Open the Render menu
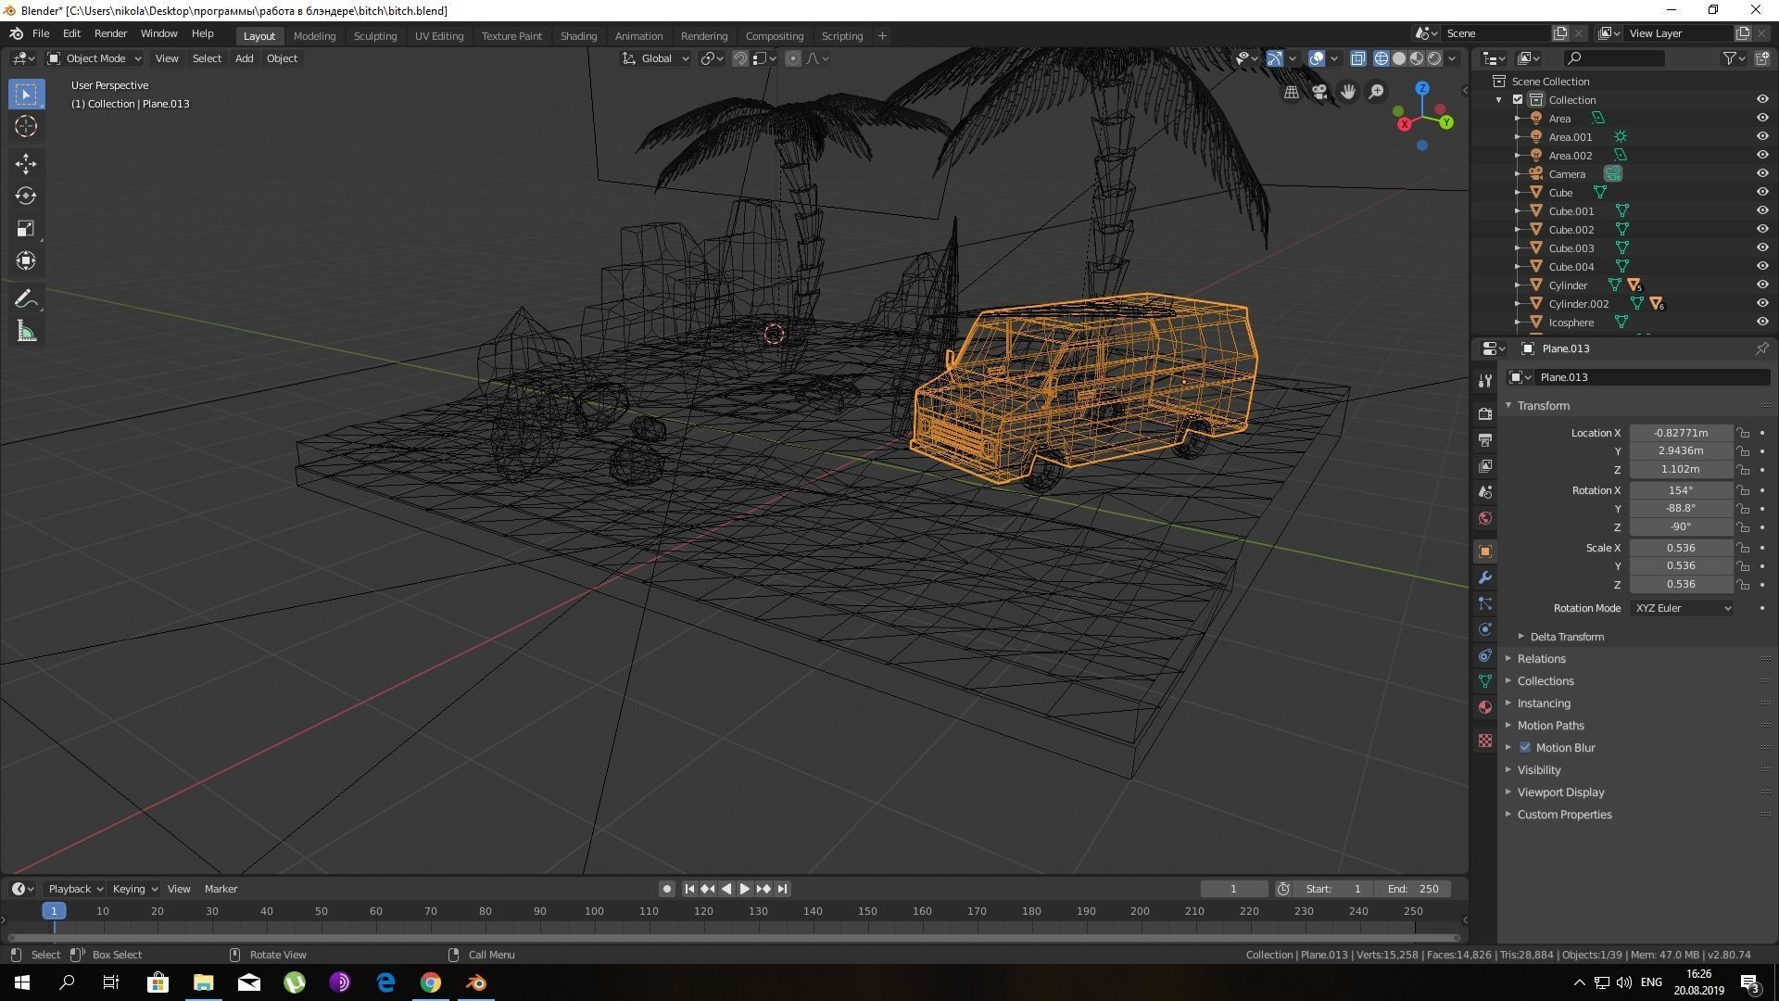This screenshot has height=1001, width=1779. click(x=110, y=33)
